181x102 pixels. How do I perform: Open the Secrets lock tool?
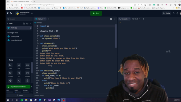pos(27,80)
